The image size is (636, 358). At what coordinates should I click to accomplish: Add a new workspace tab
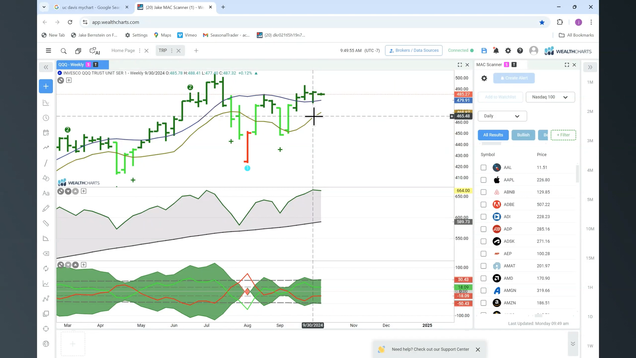pyautogui.click(x=196, y=51)
